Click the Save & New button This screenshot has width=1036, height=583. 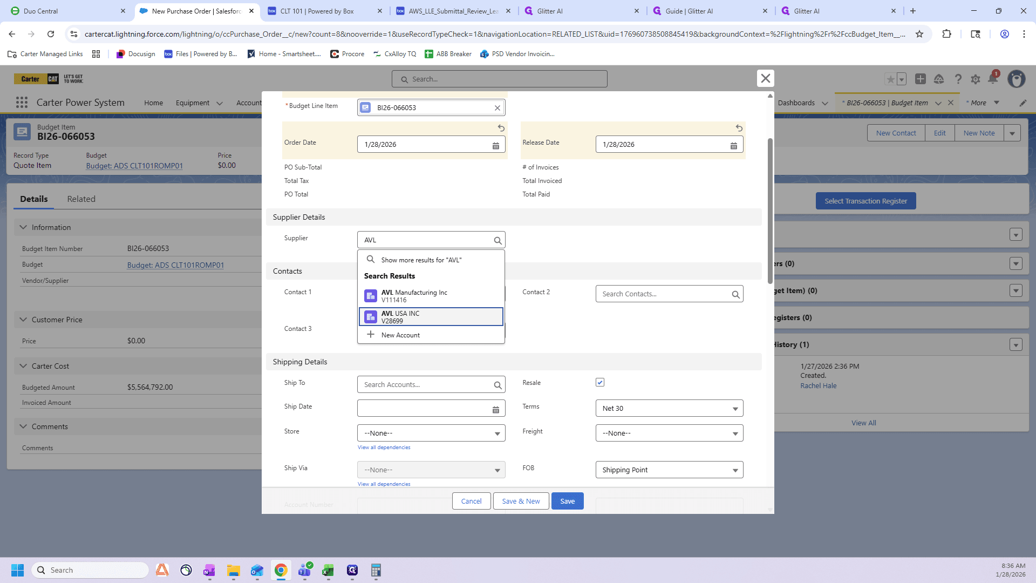(x=521, y=501)
